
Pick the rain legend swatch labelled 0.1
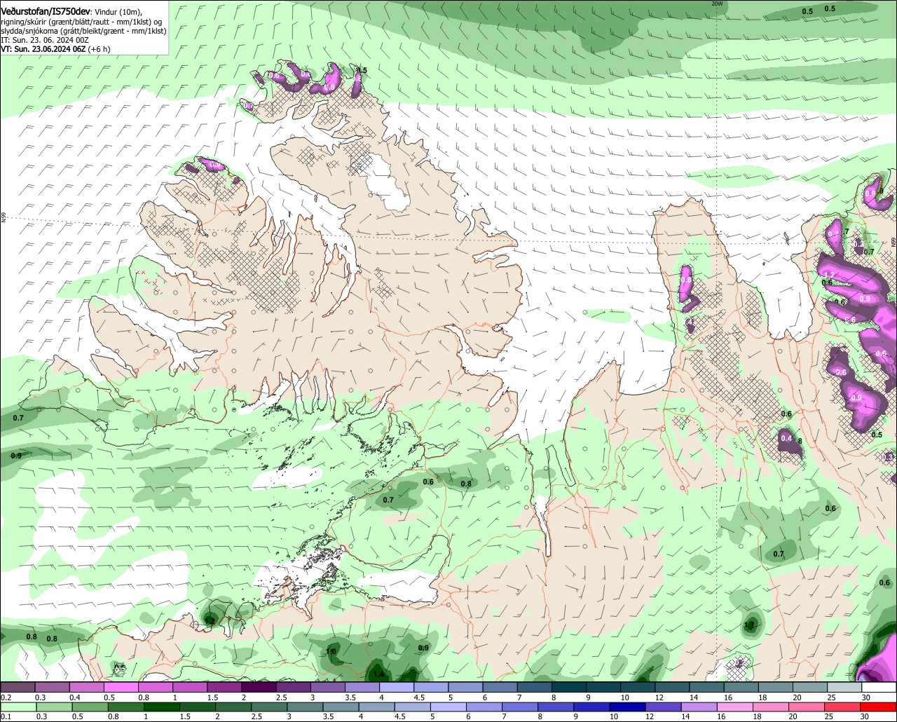pyautogui.click(x=18, y=707)
